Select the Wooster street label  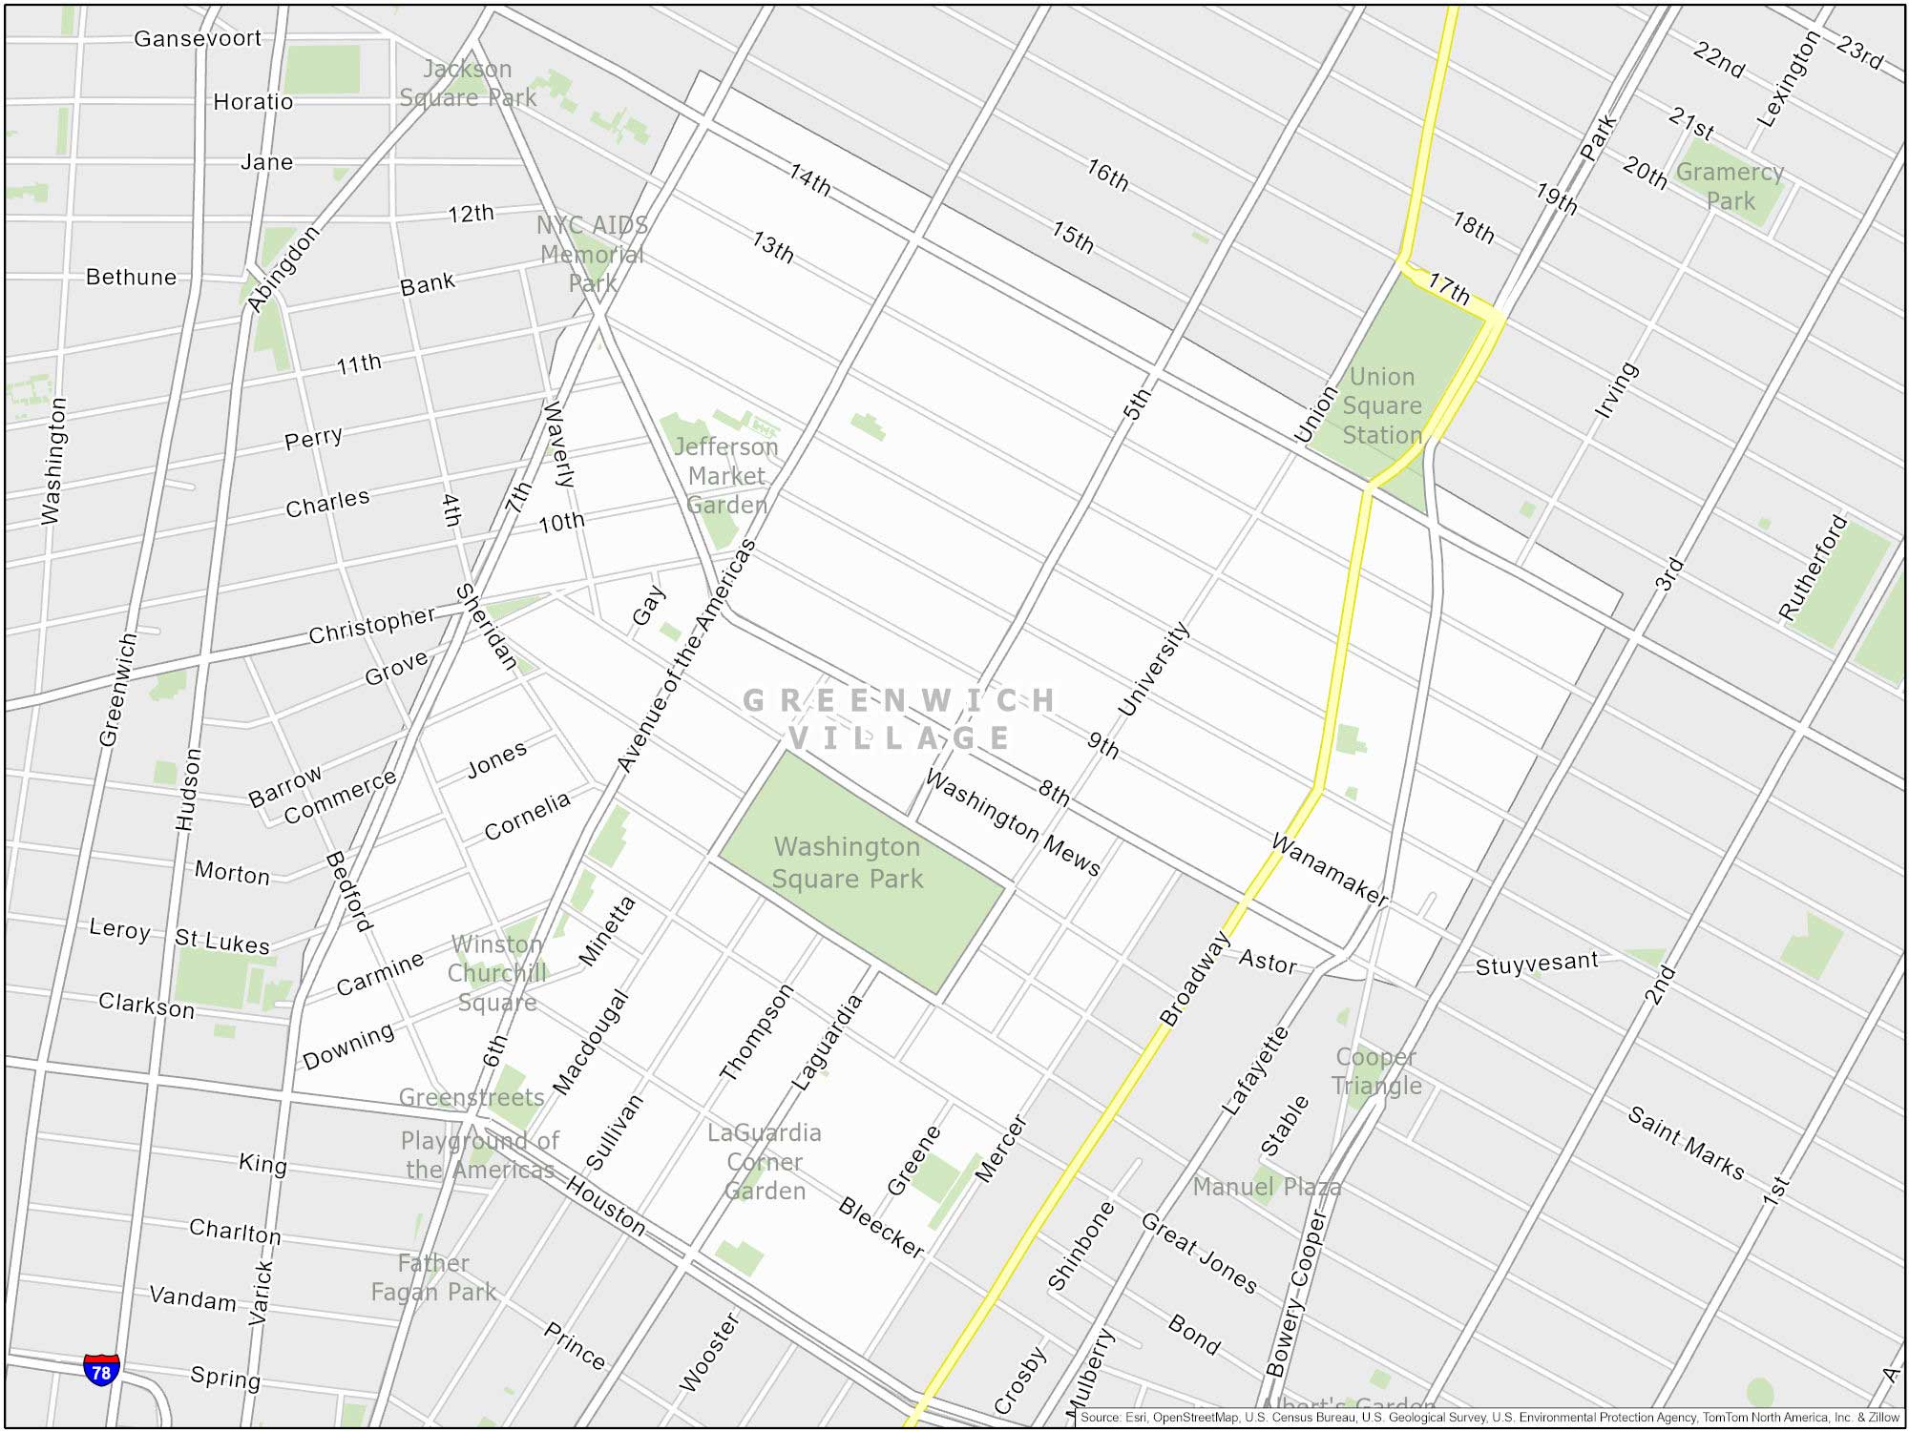pos(708,1352)
